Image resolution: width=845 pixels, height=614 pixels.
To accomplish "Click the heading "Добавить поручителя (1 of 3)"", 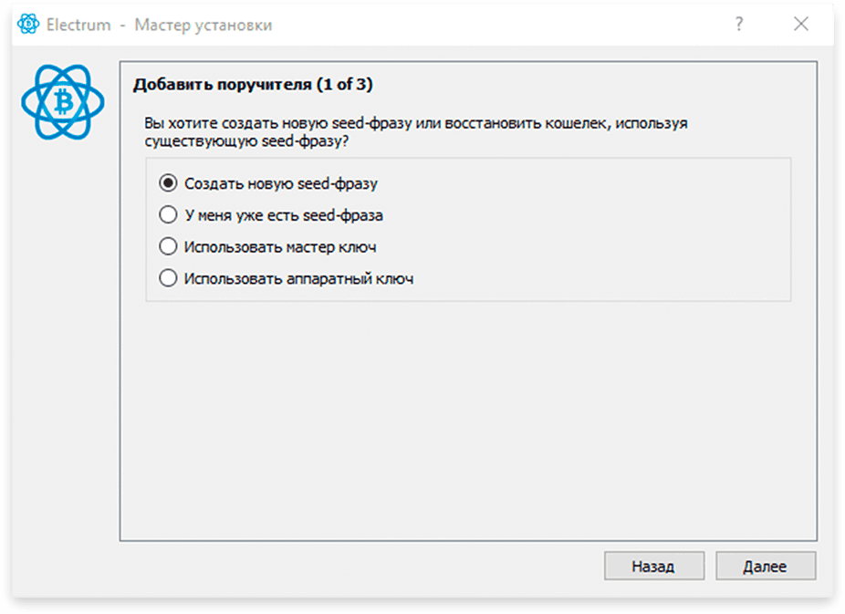I will (253, 85).
